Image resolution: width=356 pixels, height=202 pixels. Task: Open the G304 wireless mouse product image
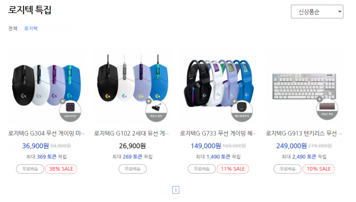47,85
